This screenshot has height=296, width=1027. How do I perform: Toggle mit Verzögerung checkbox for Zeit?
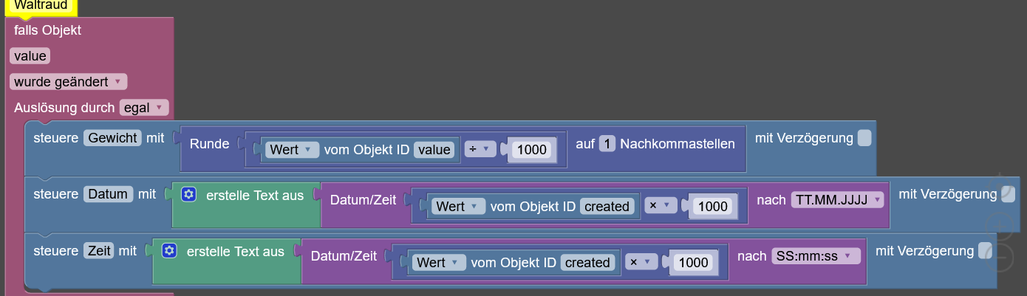[985, 251]
